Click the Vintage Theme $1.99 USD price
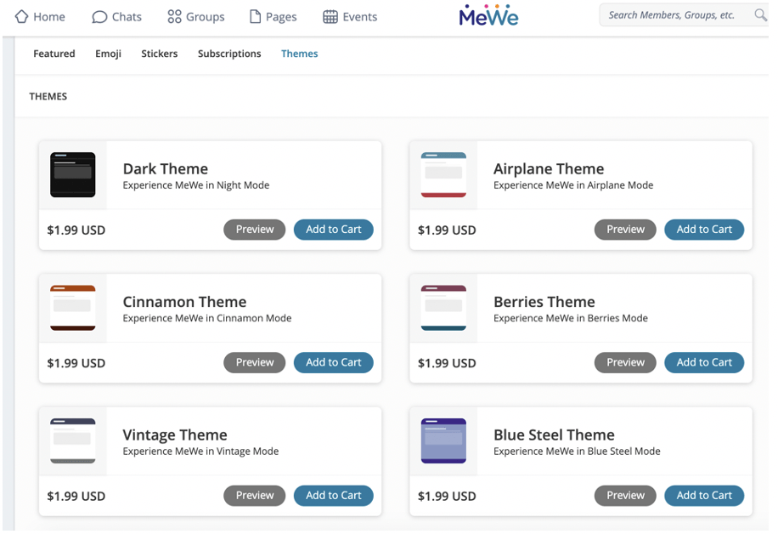The width and height of the screenshot is (778, 534). (x=76, y=497)
